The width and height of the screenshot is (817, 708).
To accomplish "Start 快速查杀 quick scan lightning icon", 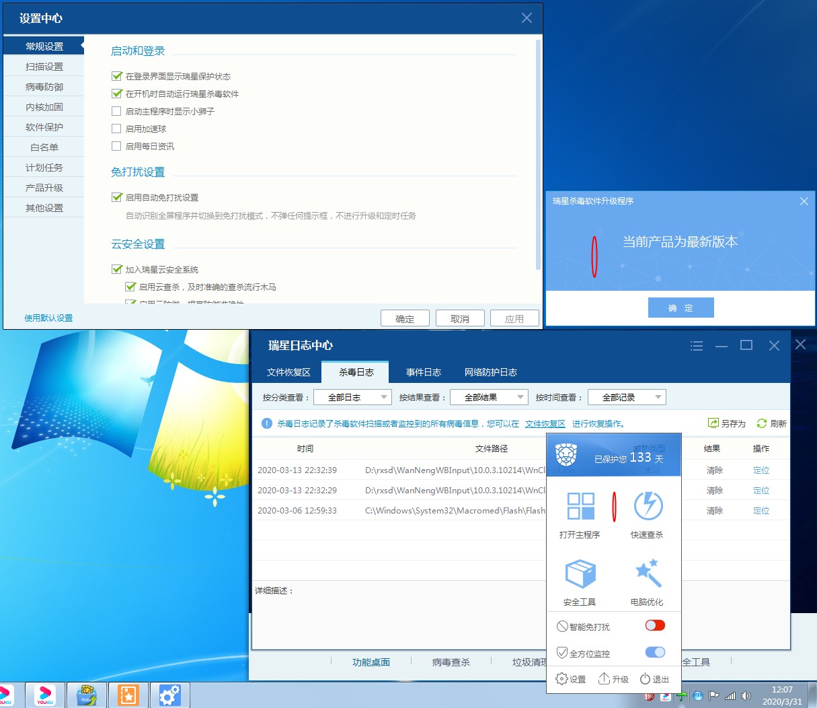I will [x=648, y=506].
